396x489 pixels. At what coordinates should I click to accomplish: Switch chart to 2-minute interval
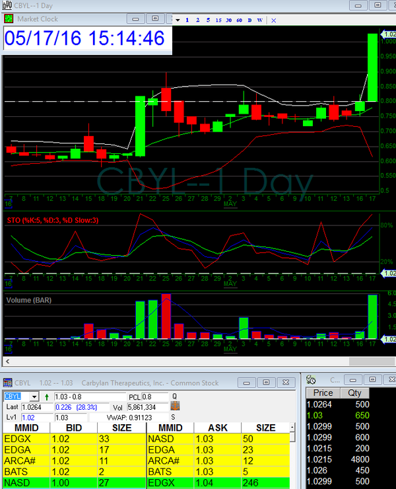pyautogui.click(x=197, y=20)
